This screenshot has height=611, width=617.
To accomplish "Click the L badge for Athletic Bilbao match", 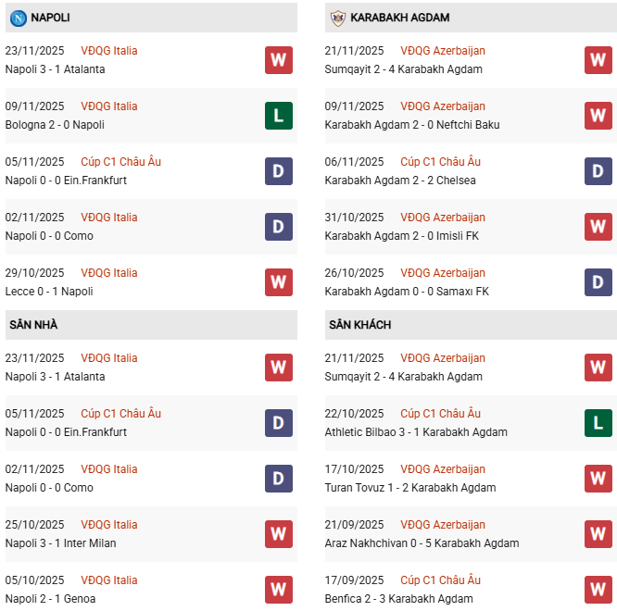I will tap(598, 423).
